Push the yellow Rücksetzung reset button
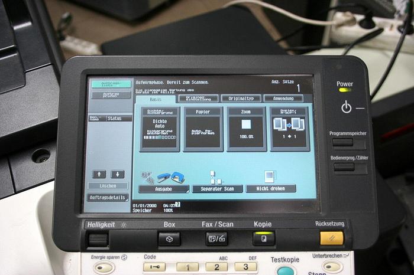The height and width of the screenshot is (275, 414). (x=332, y=238)
